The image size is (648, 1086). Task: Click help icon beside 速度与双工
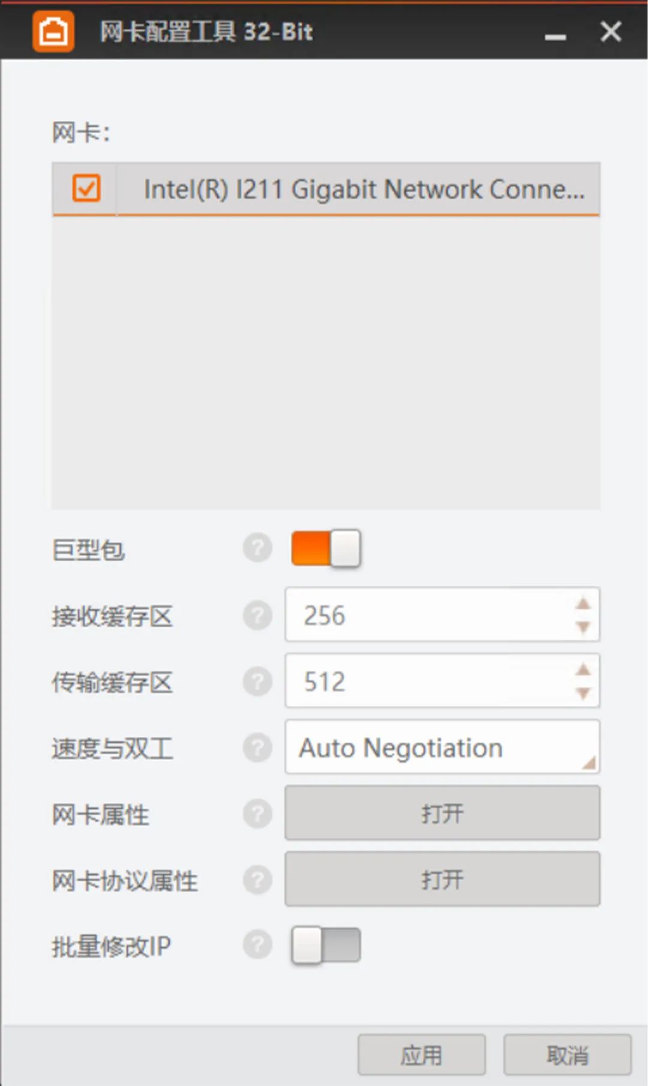tap(257, 748)
